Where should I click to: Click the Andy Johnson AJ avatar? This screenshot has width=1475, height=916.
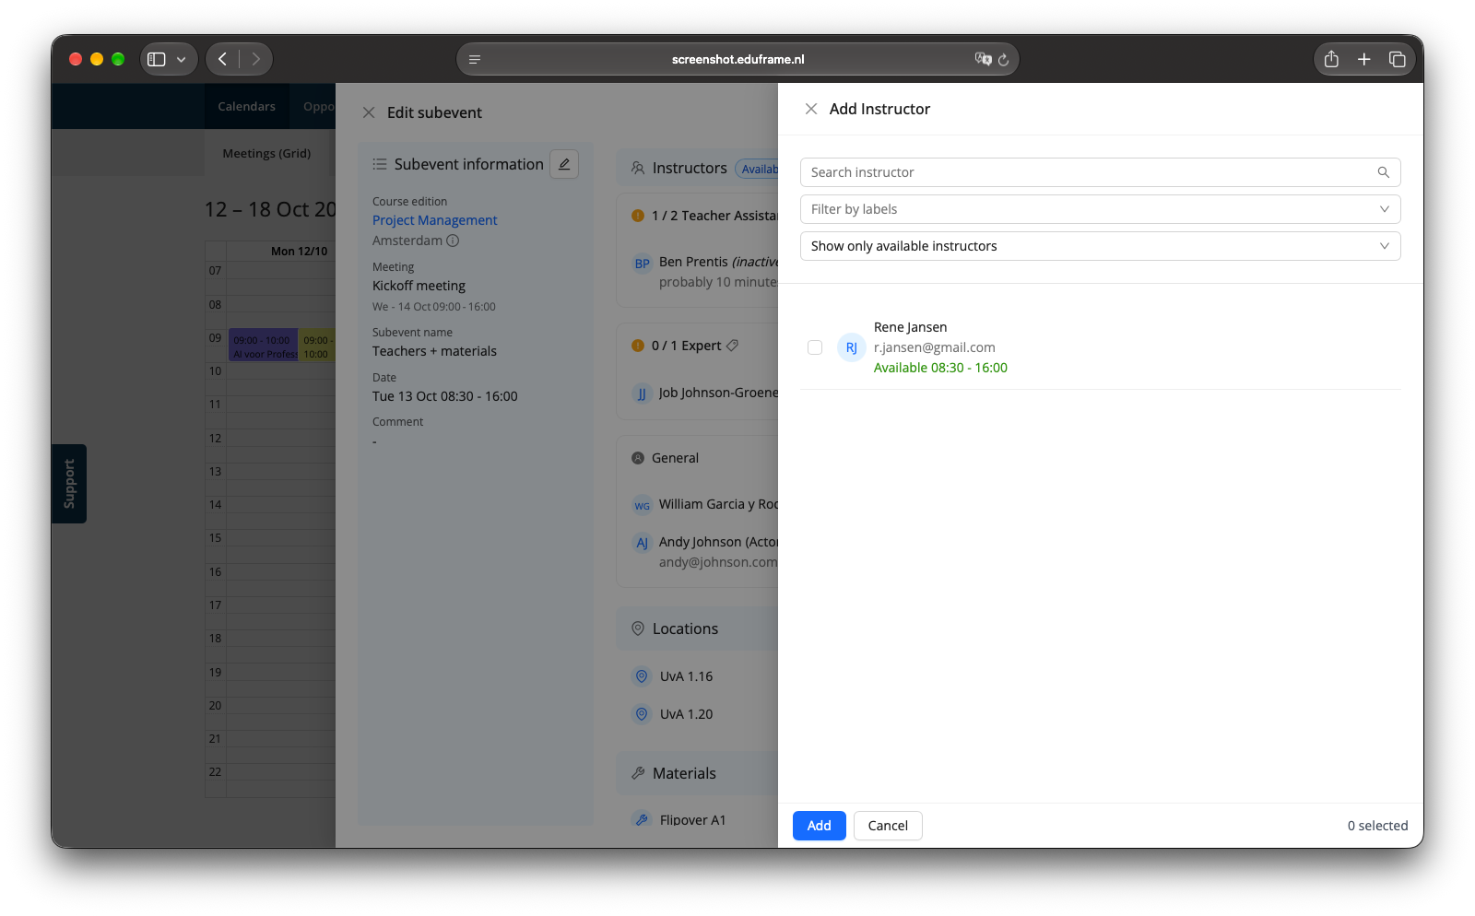[x=643, y=543]
